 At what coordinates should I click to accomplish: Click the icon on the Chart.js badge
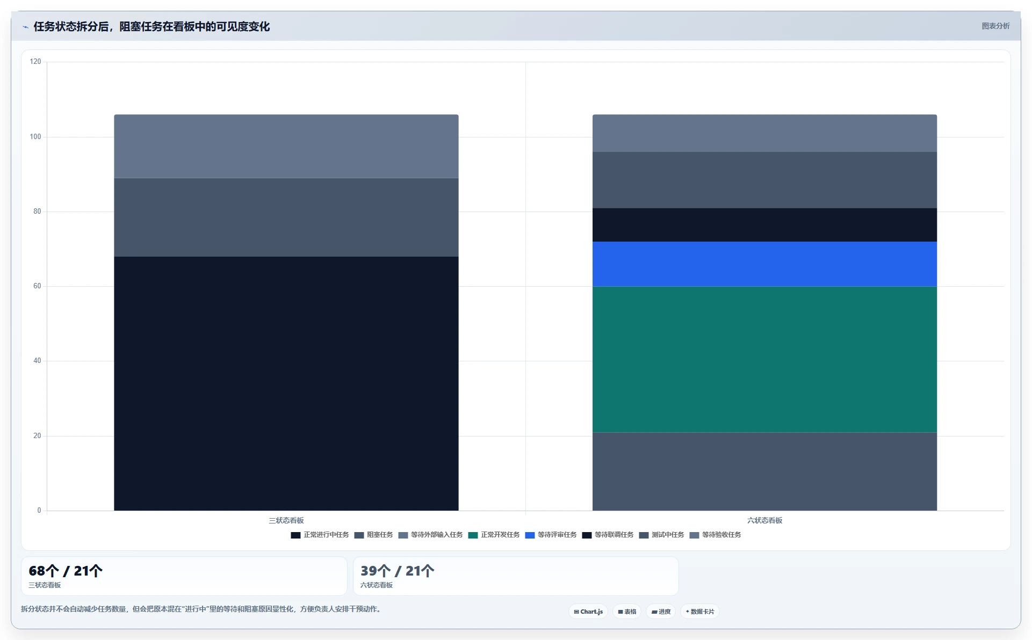[576, 612]
